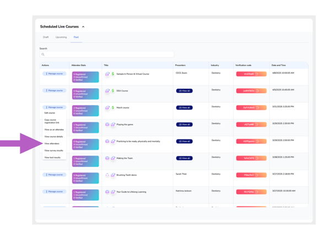Click the copy icon on the first verification code
The image size is (317, 227).
click(257, 74)
